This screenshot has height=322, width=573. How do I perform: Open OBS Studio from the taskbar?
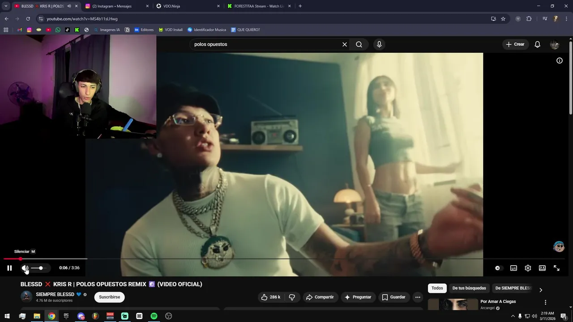(168, 316)
